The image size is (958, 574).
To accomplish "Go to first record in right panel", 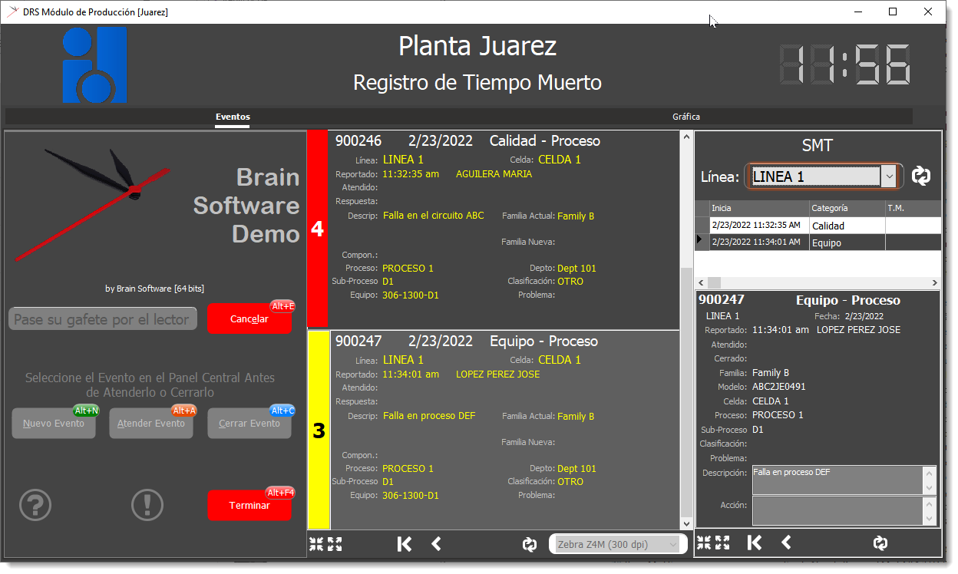I will [x=755, y=543].
